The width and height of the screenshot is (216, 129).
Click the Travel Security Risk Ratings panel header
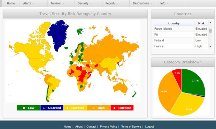(75, 14)
